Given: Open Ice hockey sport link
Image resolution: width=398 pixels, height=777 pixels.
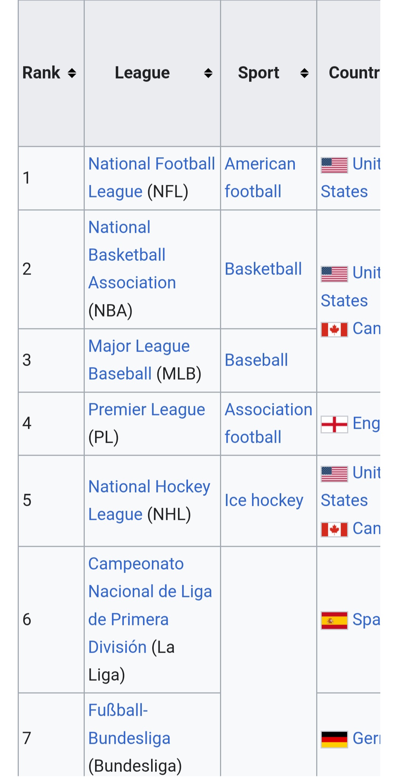Looking at the screenshot, I should [264, 501].
